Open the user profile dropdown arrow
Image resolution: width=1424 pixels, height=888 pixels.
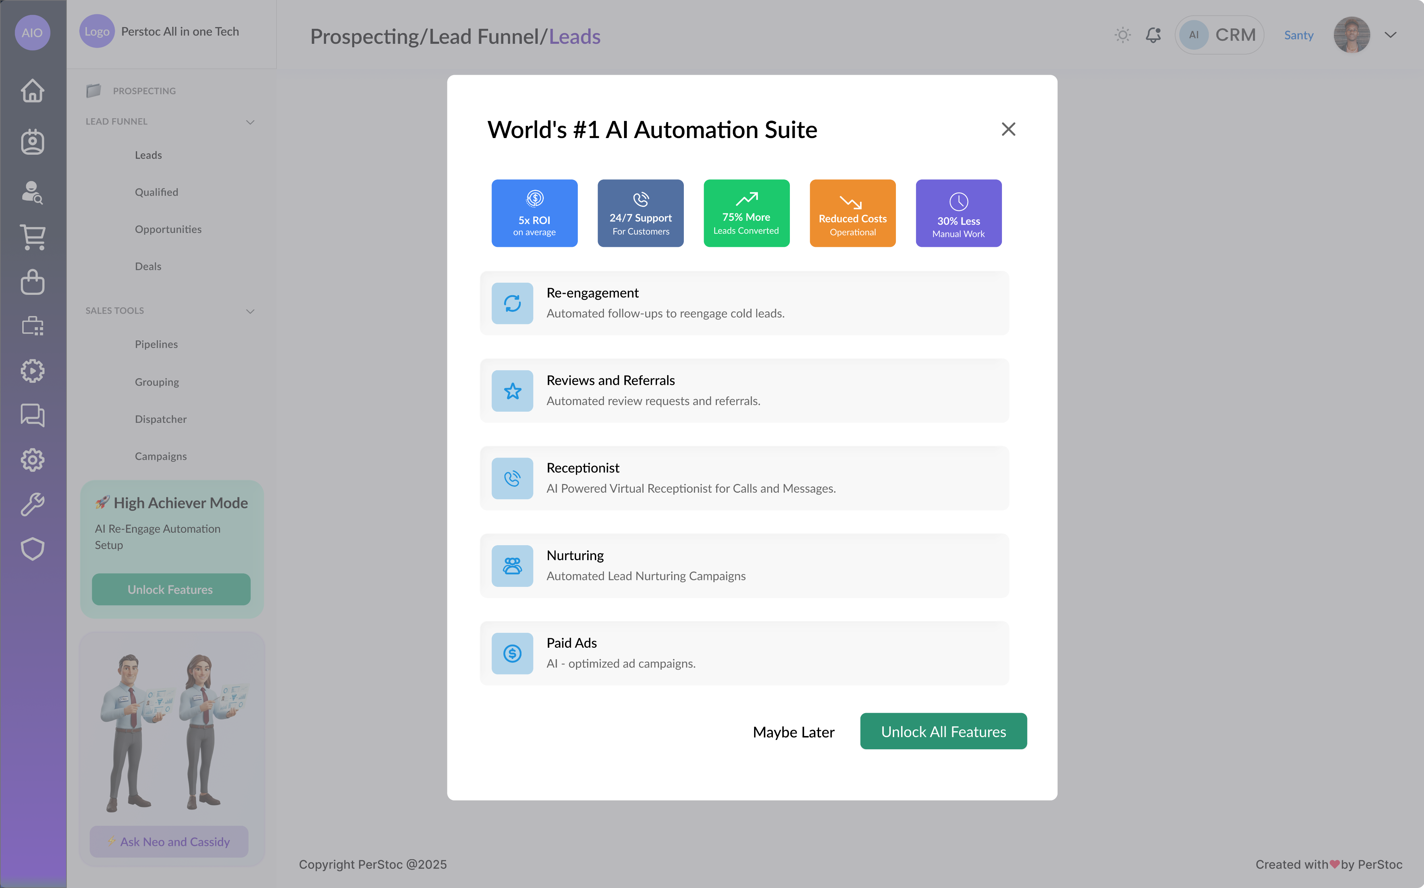click(1390, 35)
